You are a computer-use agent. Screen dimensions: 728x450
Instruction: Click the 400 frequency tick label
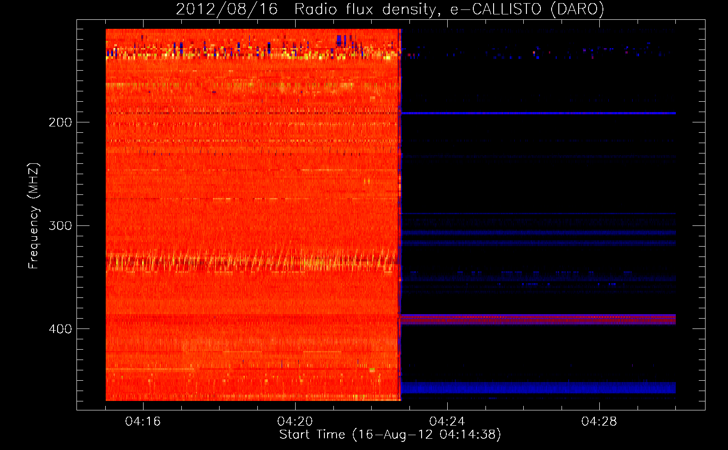click(60, 329)
